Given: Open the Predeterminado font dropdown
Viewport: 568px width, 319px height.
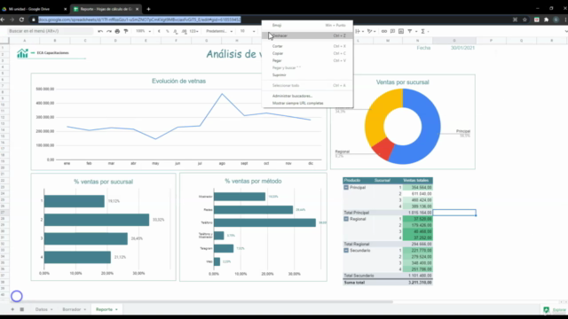Looking at the screenshot, I should click(219, 32).
